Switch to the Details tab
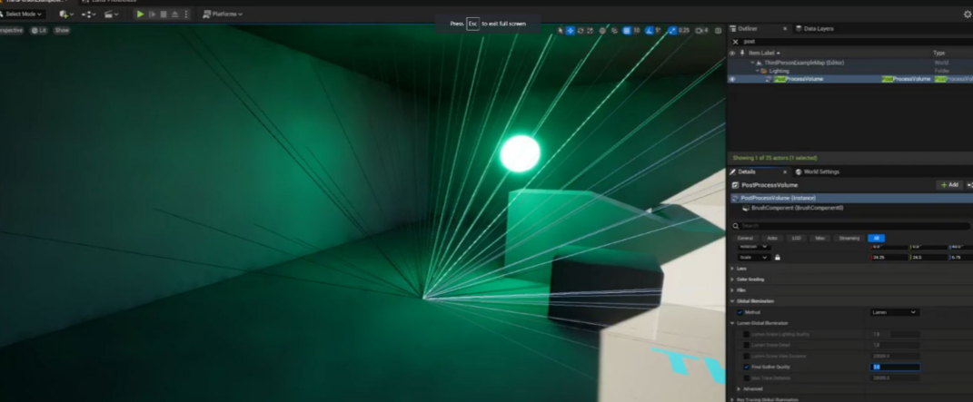The image size is (973, 402). coord(747,172)
